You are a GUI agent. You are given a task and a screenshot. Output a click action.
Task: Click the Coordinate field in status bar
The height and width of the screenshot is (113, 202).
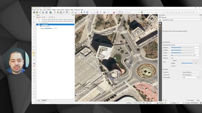(138, 103)
